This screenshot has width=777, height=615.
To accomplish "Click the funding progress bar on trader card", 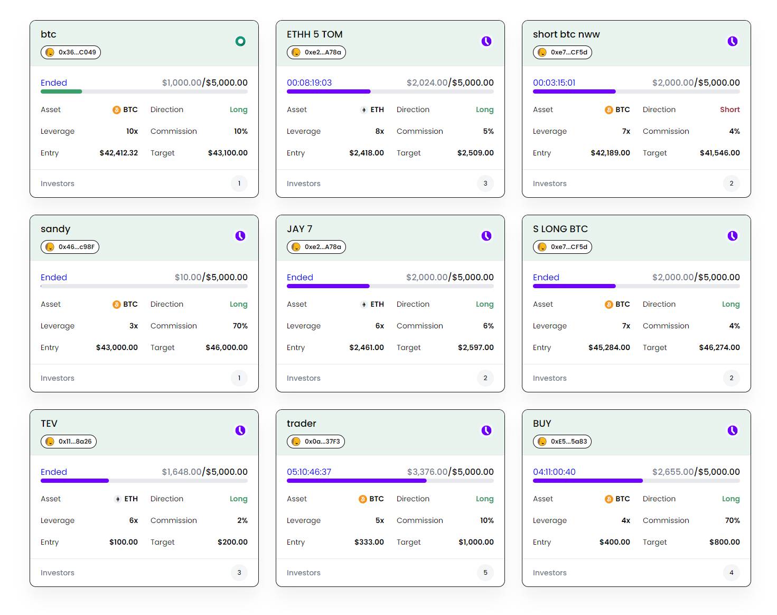I will click(x=390, y=481).
